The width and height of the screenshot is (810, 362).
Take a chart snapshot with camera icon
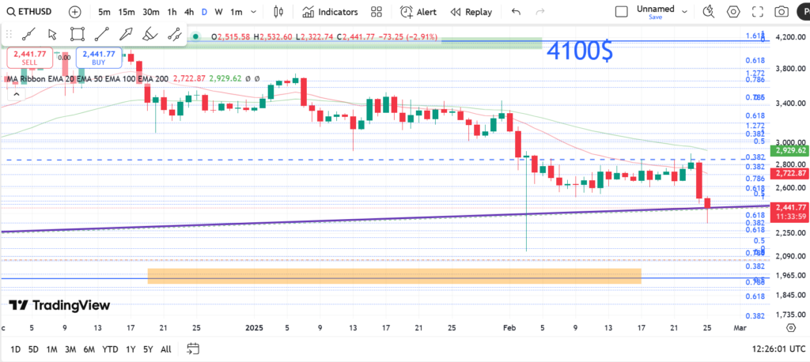[x=782, y=12]
